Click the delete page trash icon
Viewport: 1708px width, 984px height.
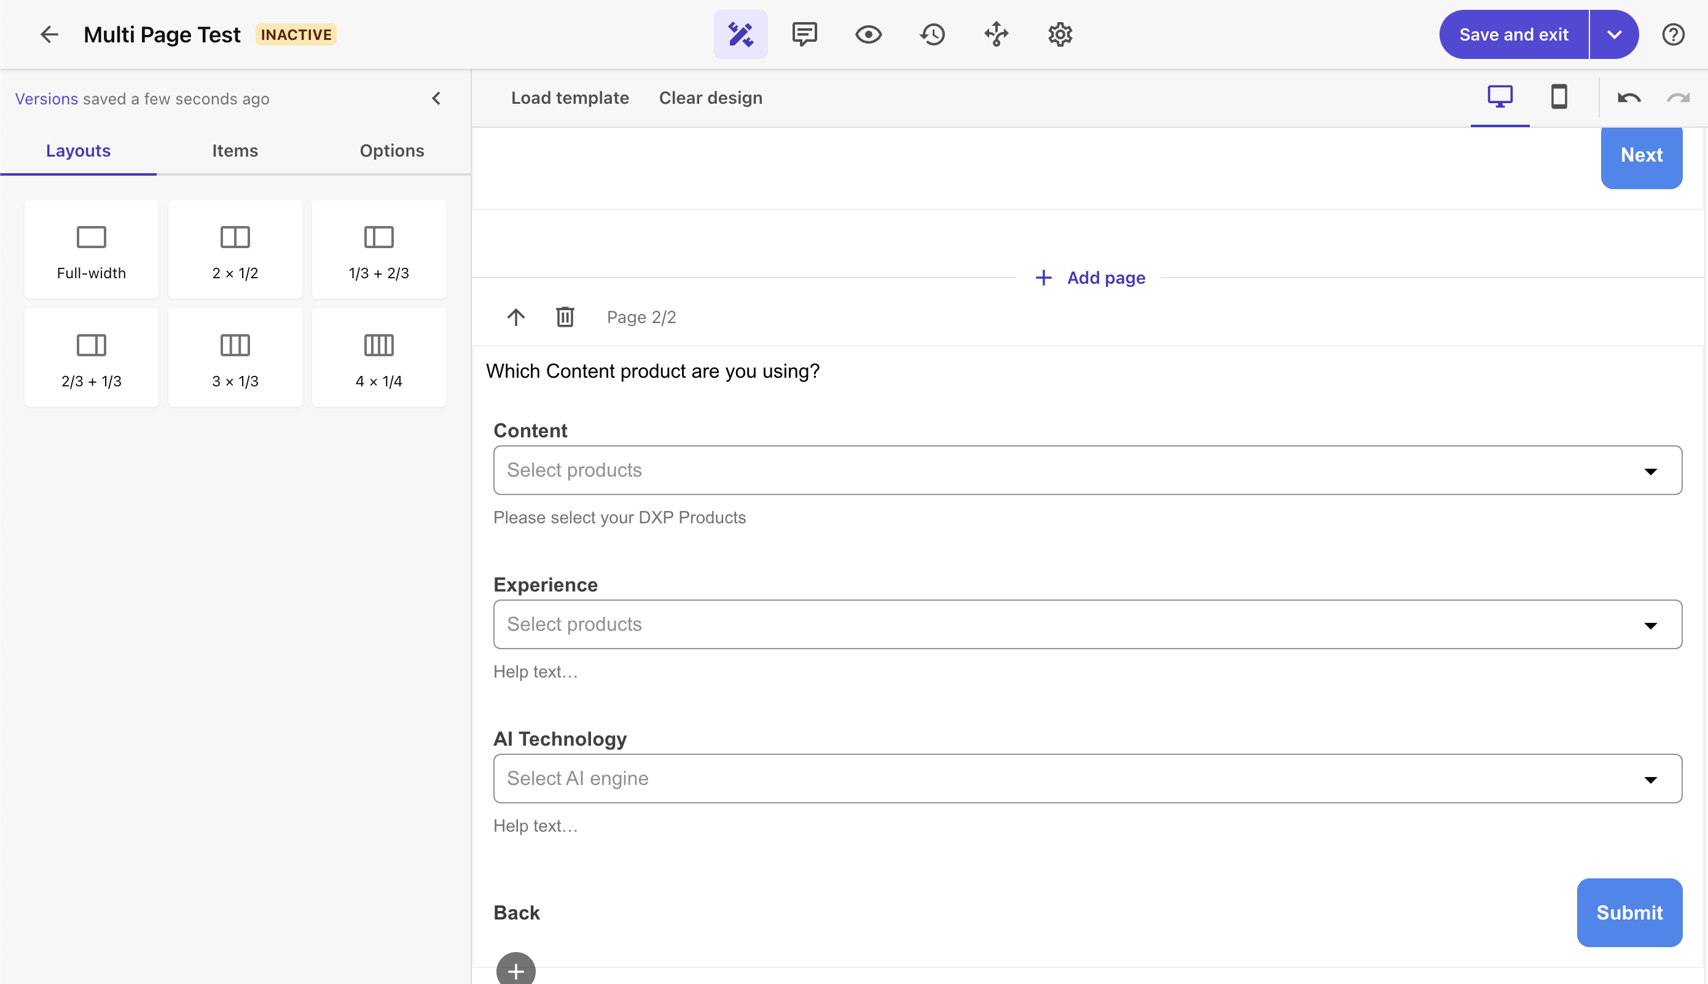(x=564, y=316)
